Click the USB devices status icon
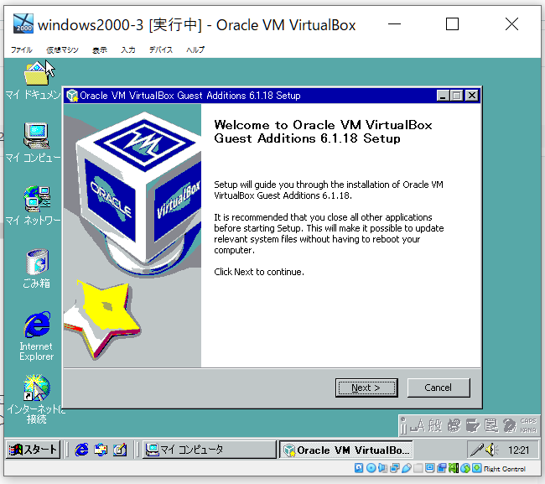Screen dimensions: 545x484 click(x=407, y=468)
